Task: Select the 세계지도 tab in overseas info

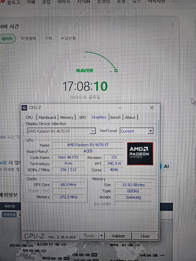Action: tap(10, 206)
